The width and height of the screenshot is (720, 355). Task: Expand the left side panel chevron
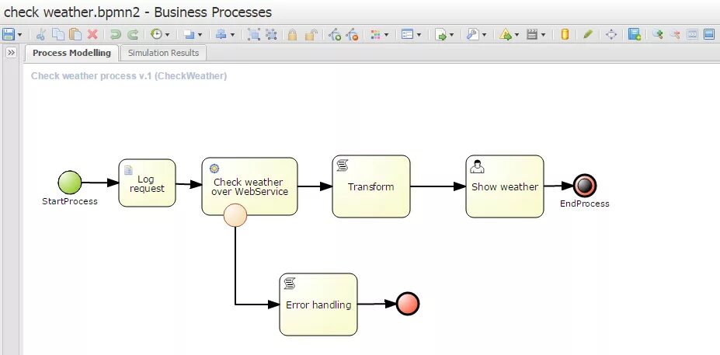(11, 53)
